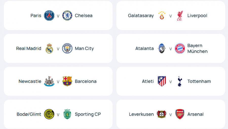228x129 pixels.
Task: Select the Leverkusen club badge
Action: (162, 114)
